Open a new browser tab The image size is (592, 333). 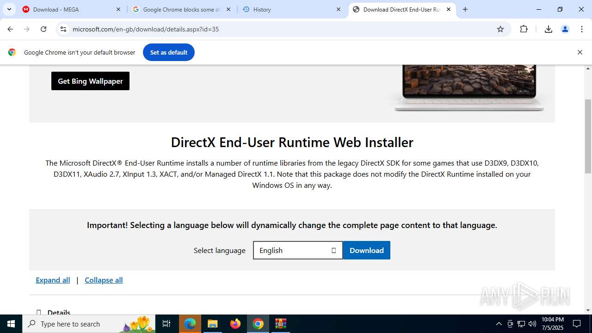(x=465, y=9)
